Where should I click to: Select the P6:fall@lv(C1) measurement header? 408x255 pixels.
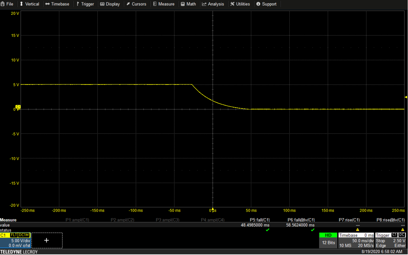pos(301,220)
